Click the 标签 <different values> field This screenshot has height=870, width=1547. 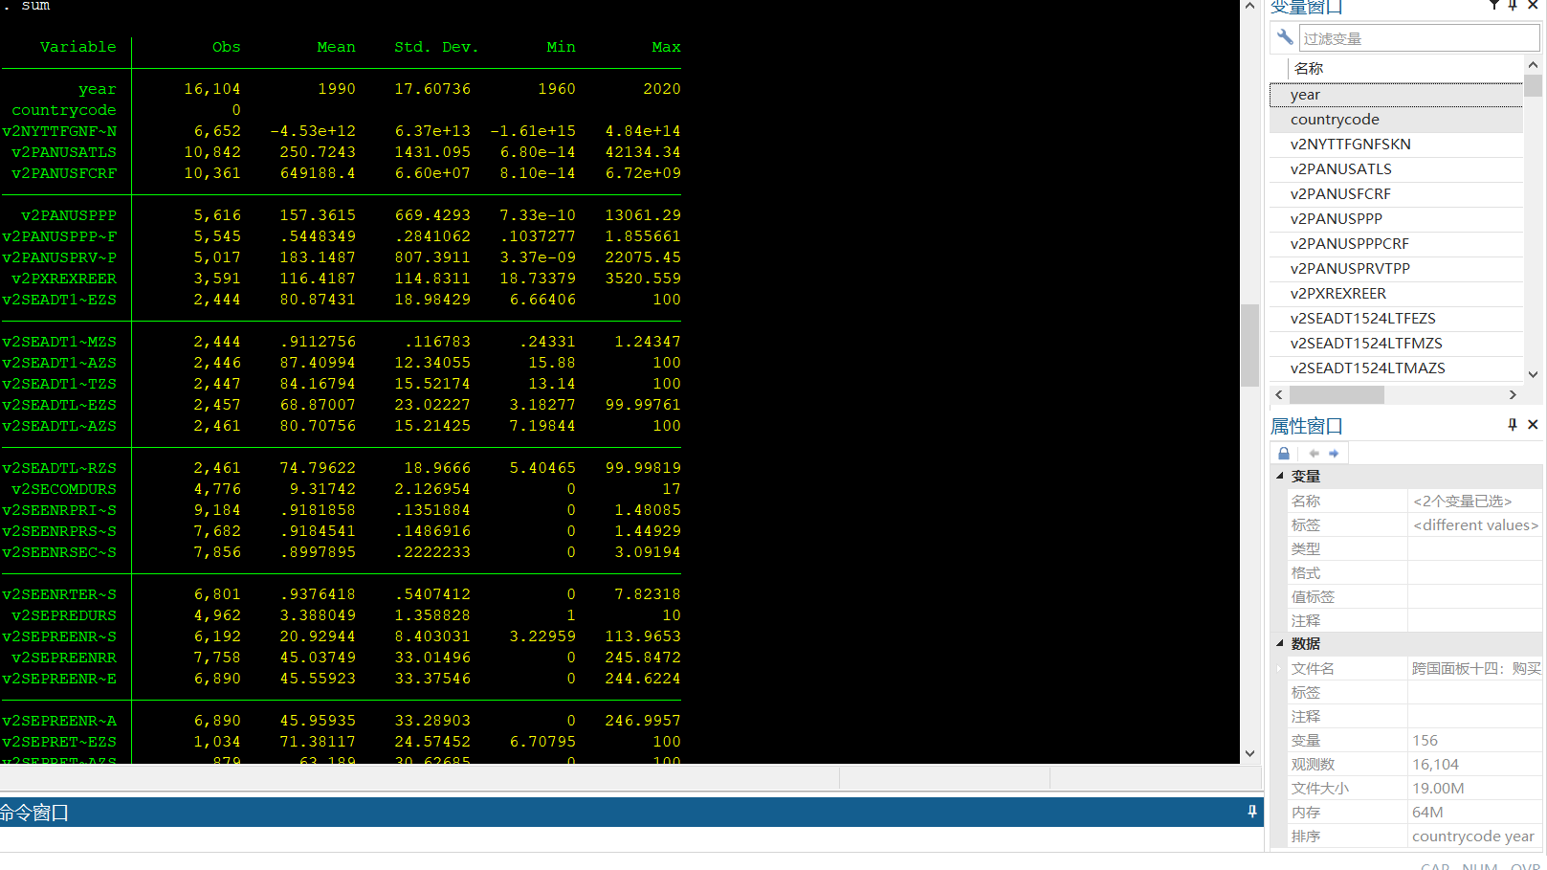1474,524
